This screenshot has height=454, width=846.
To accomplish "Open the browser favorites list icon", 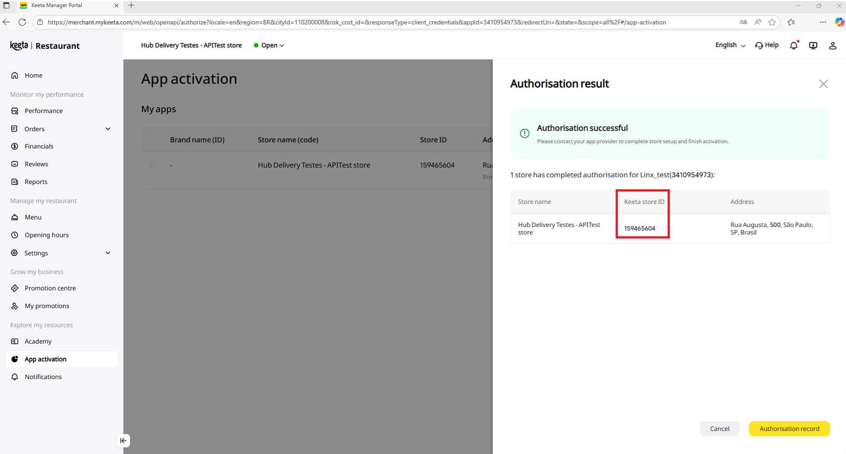I will [791, 22].
